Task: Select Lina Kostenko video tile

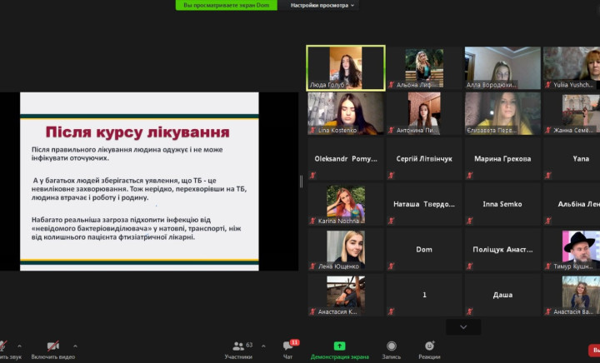Action: point(346,113)
